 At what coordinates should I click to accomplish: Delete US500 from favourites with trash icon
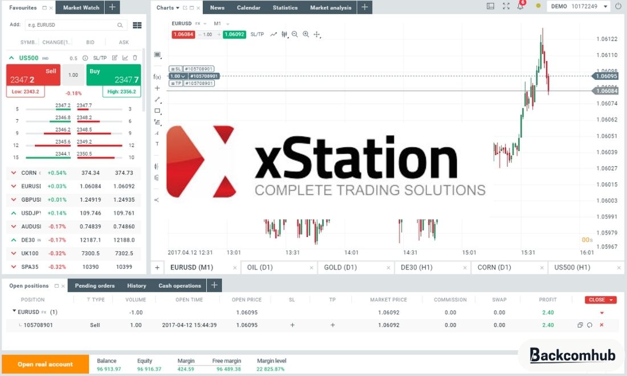point(135,58)
